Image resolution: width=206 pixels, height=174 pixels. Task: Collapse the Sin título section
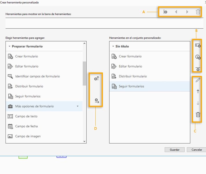[x=113, y=46]
